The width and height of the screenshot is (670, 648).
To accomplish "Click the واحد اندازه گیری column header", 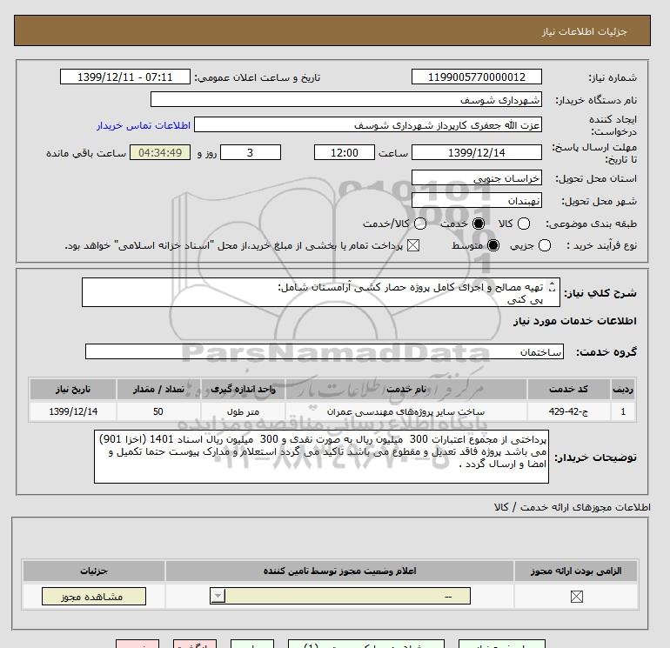I will (x=243, y=389).
